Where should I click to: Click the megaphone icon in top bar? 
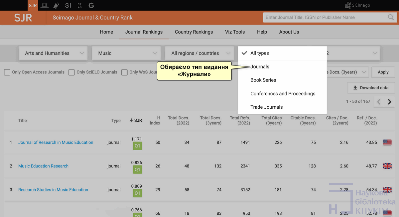tap(56, 5)
